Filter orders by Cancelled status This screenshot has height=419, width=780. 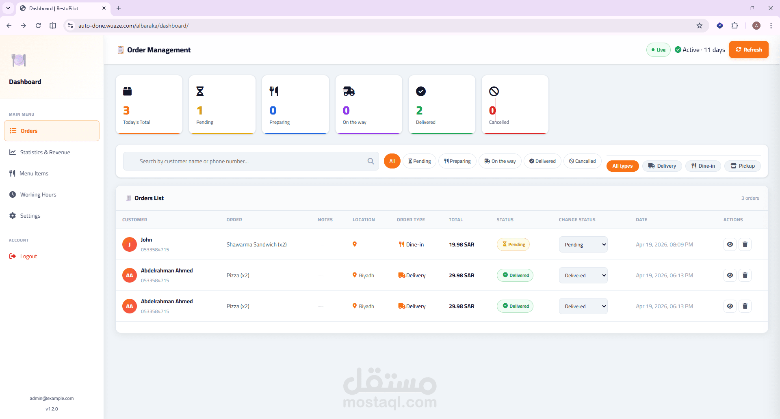[x=583, y=161]
